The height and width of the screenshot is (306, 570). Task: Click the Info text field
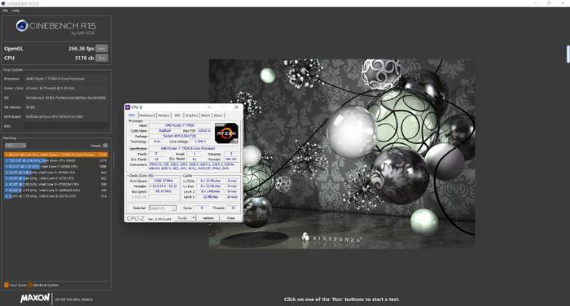tap(67, 126)
